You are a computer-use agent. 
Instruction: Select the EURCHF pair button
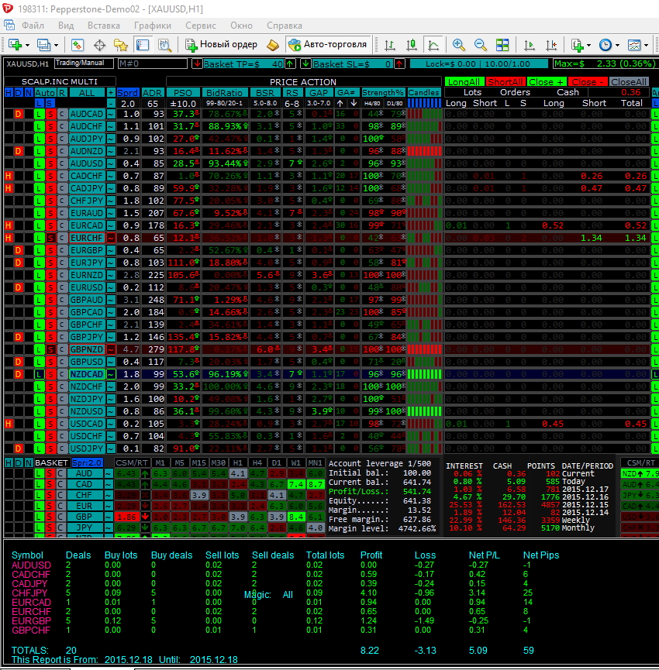click(87, 238)
